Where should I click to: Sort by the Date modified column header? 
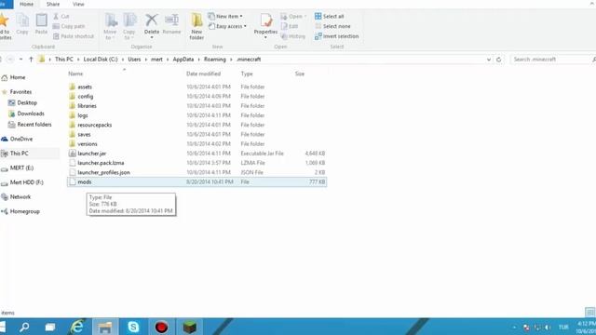click(x=203, y=74)
